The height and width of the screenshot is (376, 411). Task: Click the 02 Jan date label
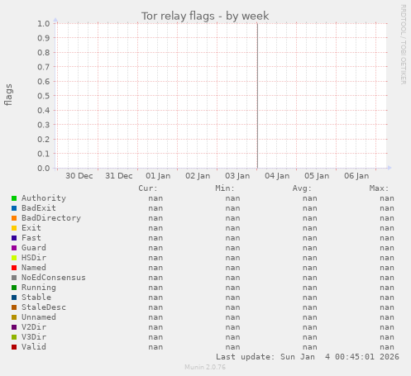(198, 176)
